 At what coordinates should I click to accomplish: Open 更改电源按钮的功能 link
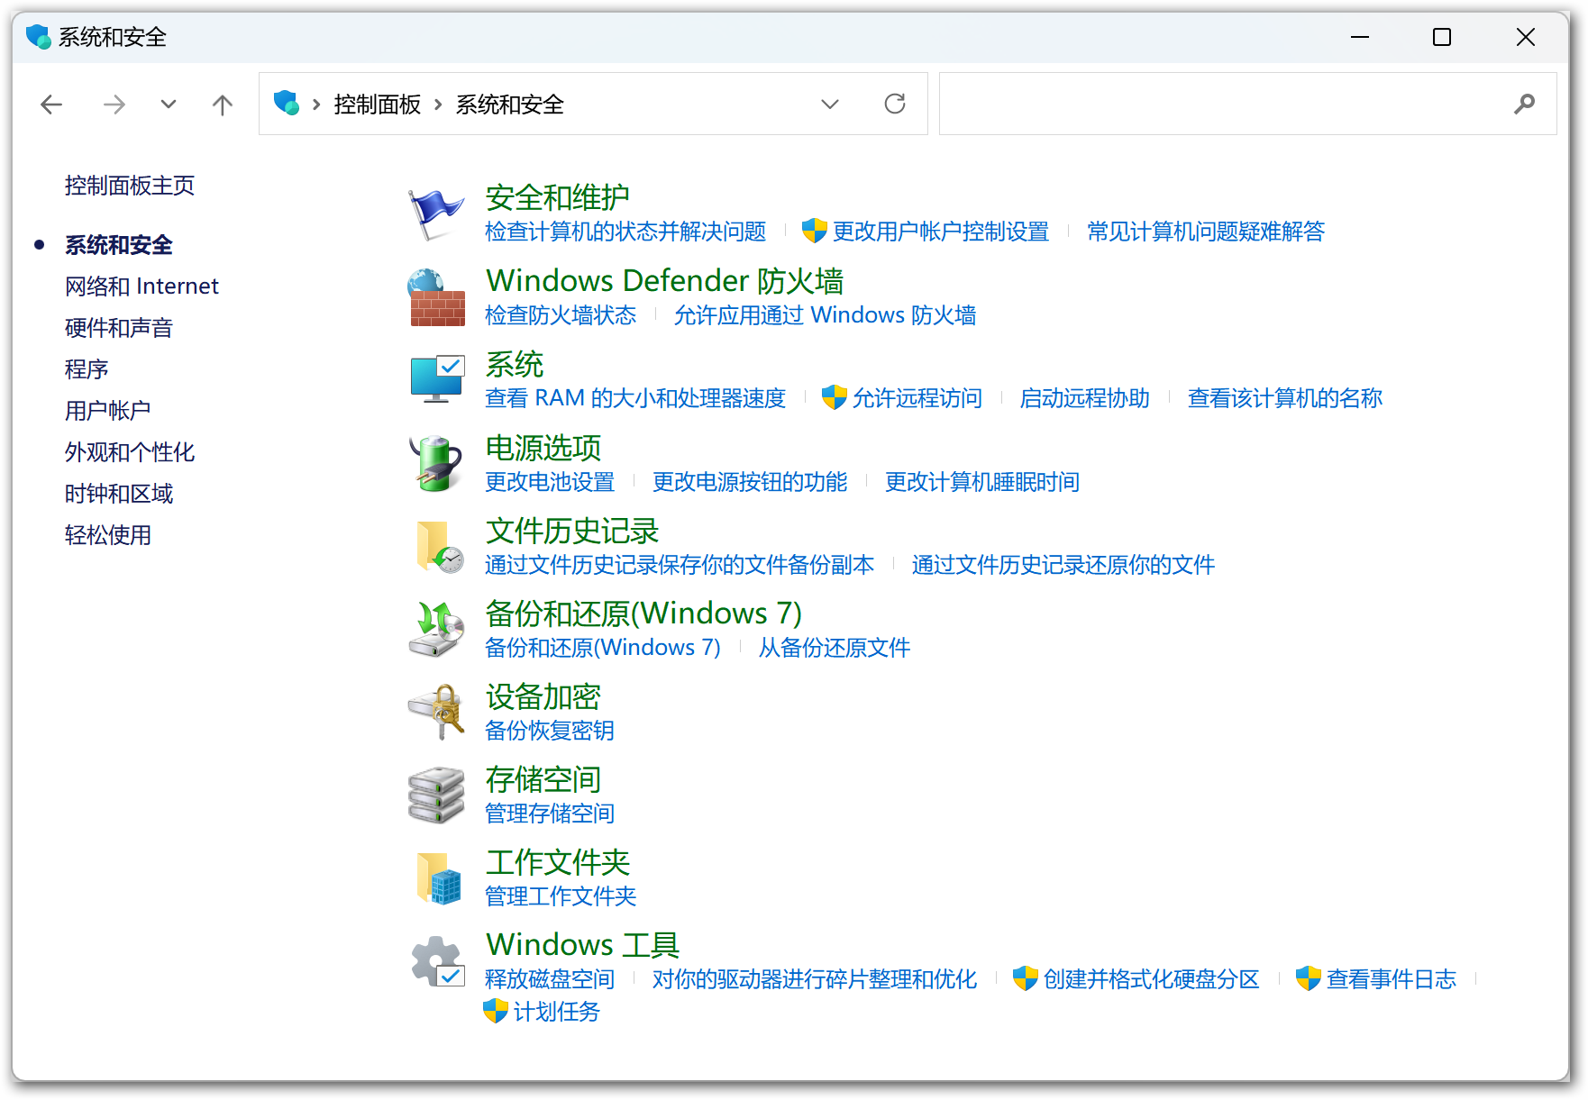[750, 482]
